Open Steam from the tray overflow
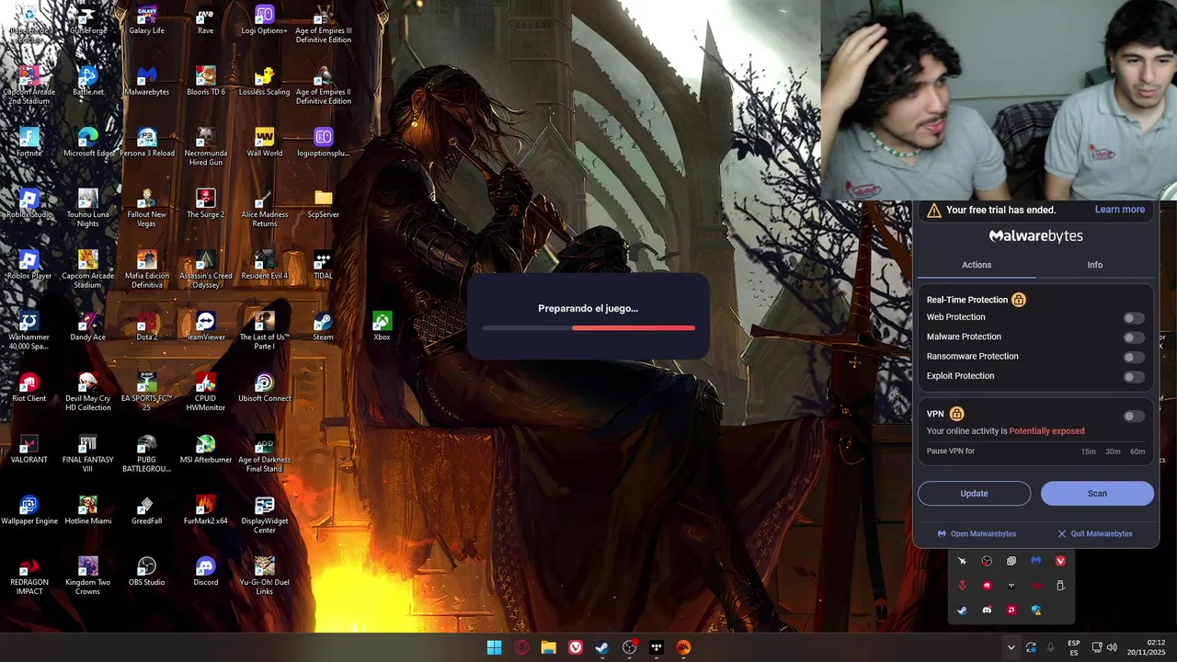This screenshot has width=1177, height=662. [962, 610]
